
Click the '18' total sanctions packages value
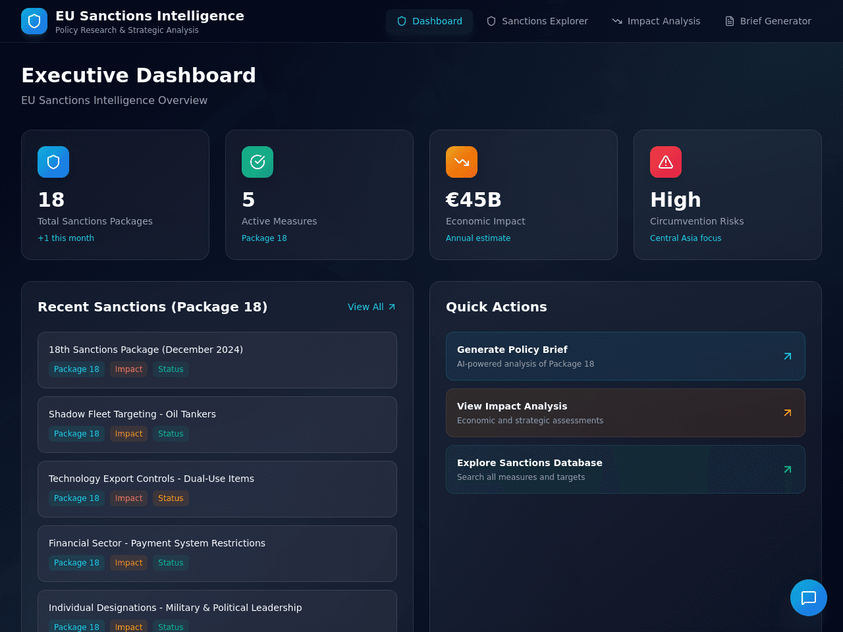(51, 199)
